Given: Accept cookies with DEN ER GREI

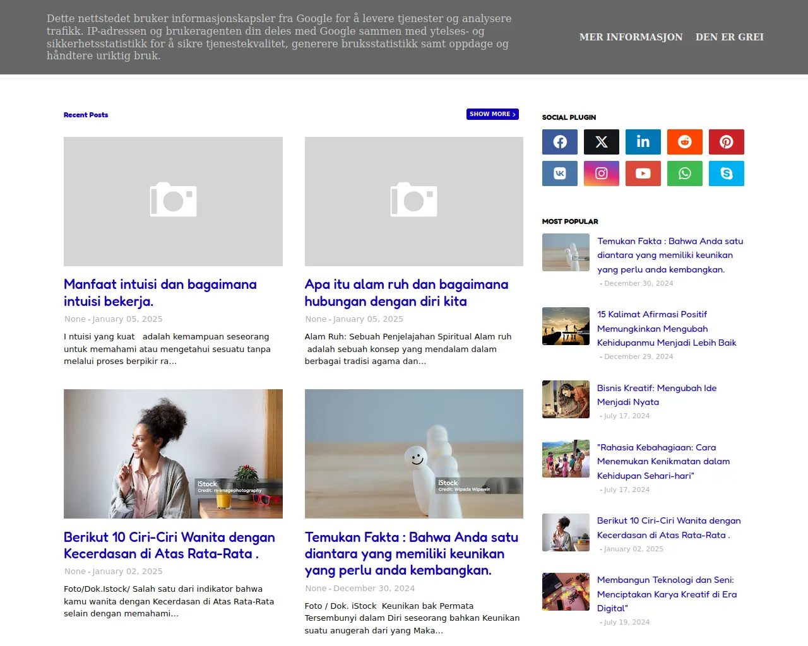Looking at the screenshot, I should 729,37.
